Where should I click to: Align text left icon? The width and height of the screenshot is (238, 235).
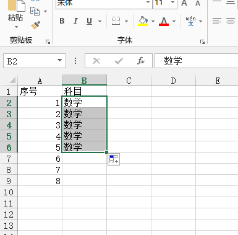(x=217, y=21)
